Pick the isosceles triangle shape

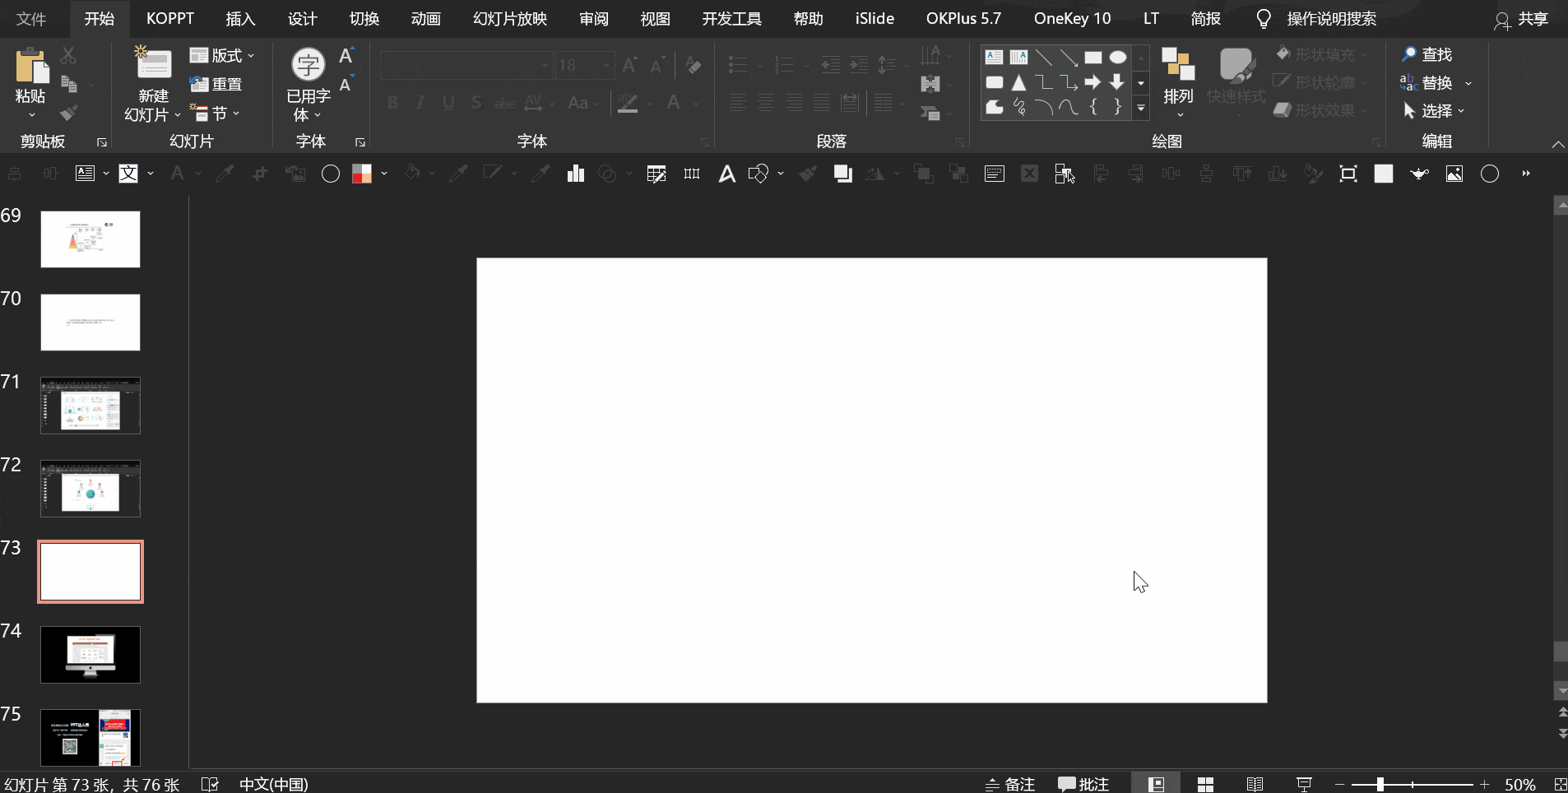[x=1018, y=82]
